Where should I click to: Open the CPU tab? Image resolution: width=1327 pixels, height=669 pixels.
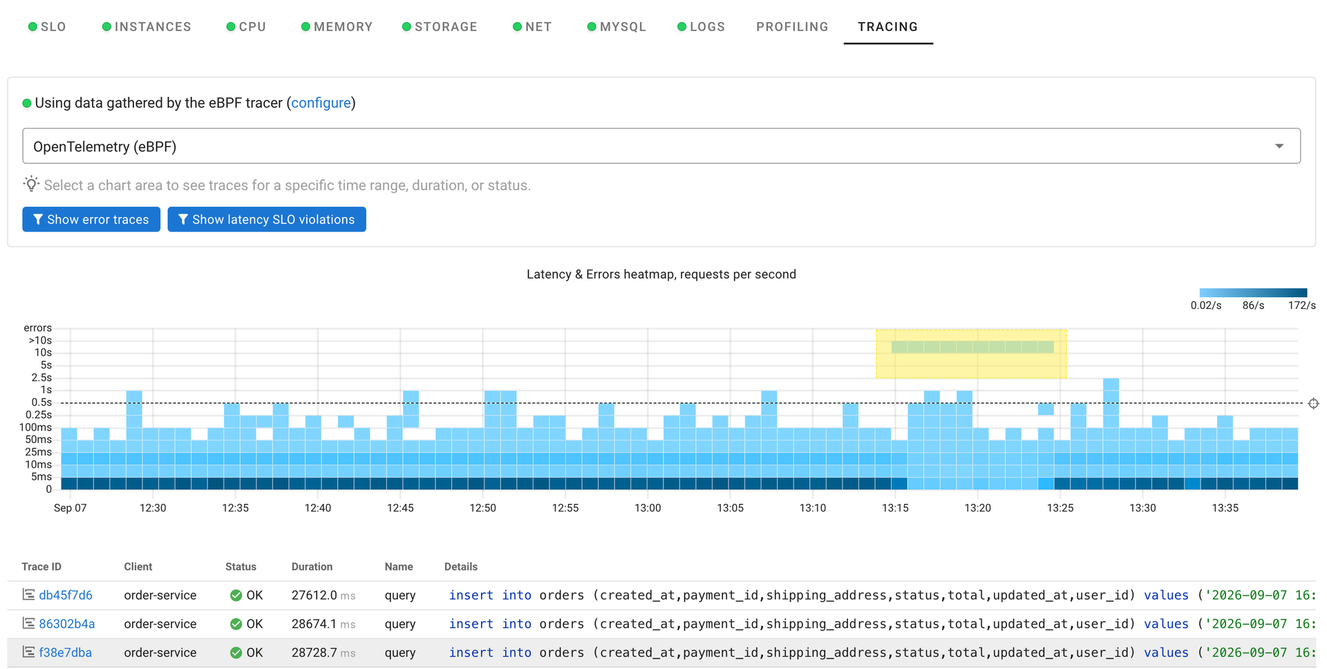(246, 27)
